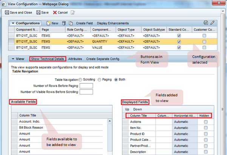Screen dimensions: 227x155
Task: Toggle Customer Config checkbox for the VALUE row
Action: click(x=204, y=48)
